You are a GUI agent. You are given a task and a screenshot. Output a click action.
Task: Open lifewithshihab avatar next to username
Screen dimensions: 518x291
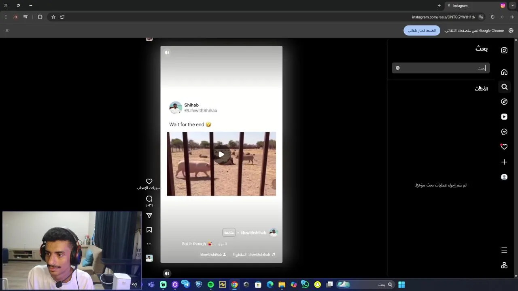click(274, 232)
